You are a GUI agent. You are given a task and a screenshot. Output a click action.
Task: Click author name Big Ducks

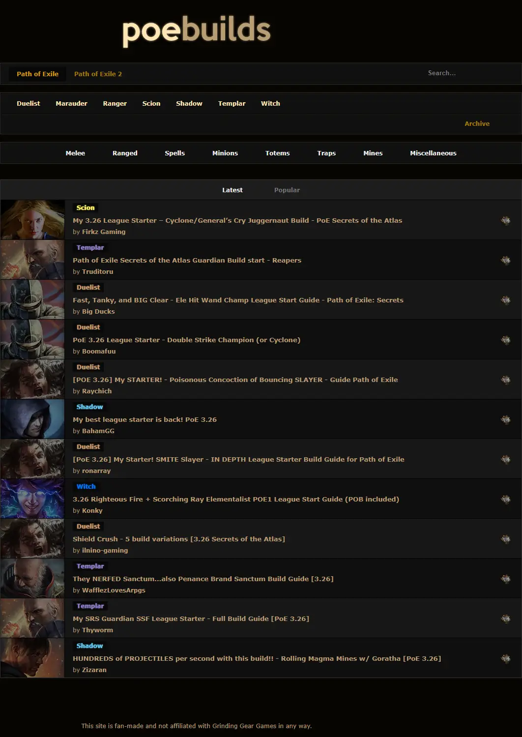[x=98, y=311]
